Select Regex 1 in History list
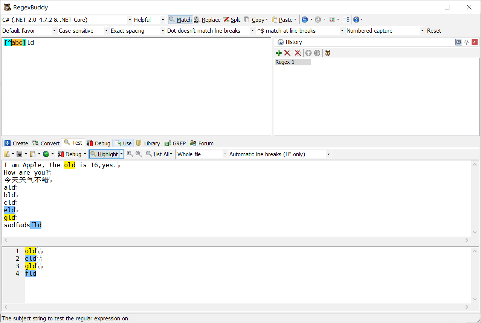The width and height of the screenshot is (481, 323). pyautogui.click(x=293, y=62)
